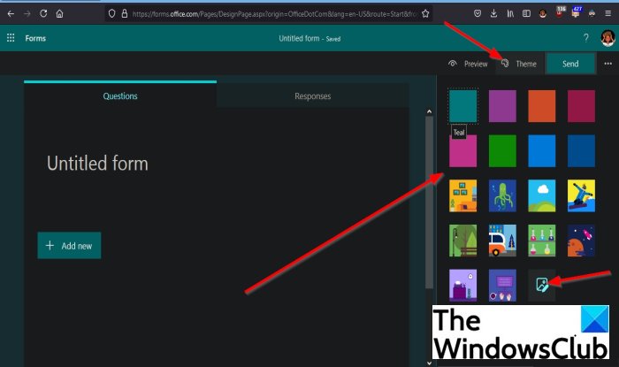Save page to Pocket
This screenshot has height=367, width=619.
(x=478, y=14)
